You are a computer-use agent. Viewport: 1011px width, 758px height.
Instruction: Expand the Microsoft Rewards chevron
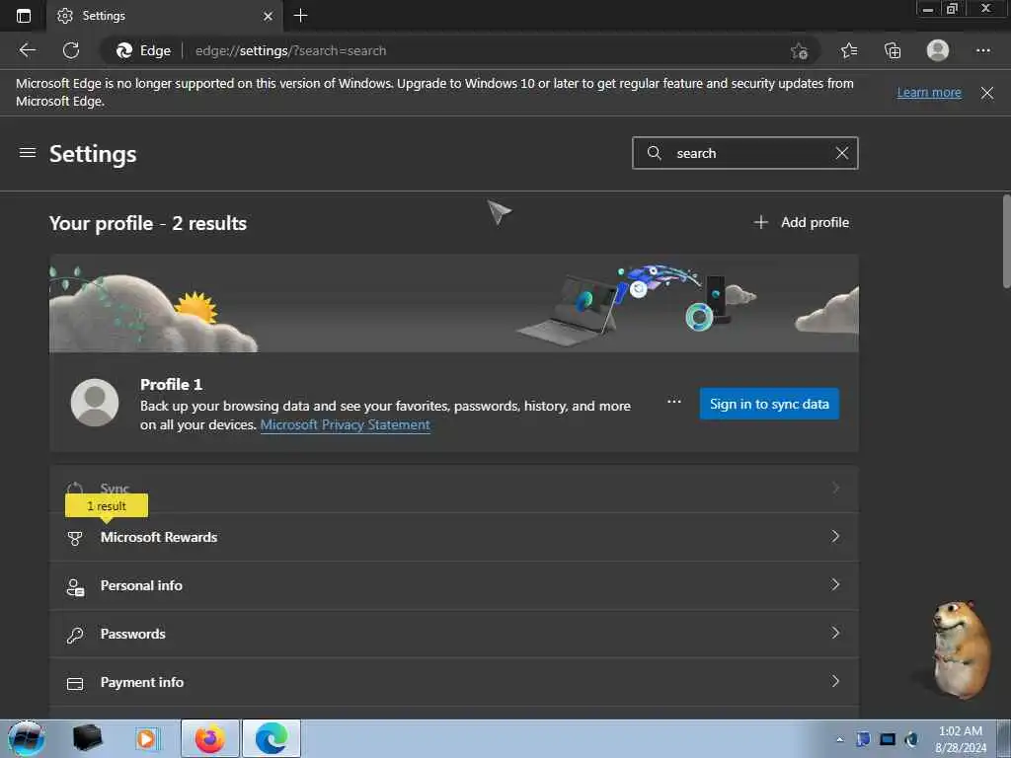coord(835,536)
